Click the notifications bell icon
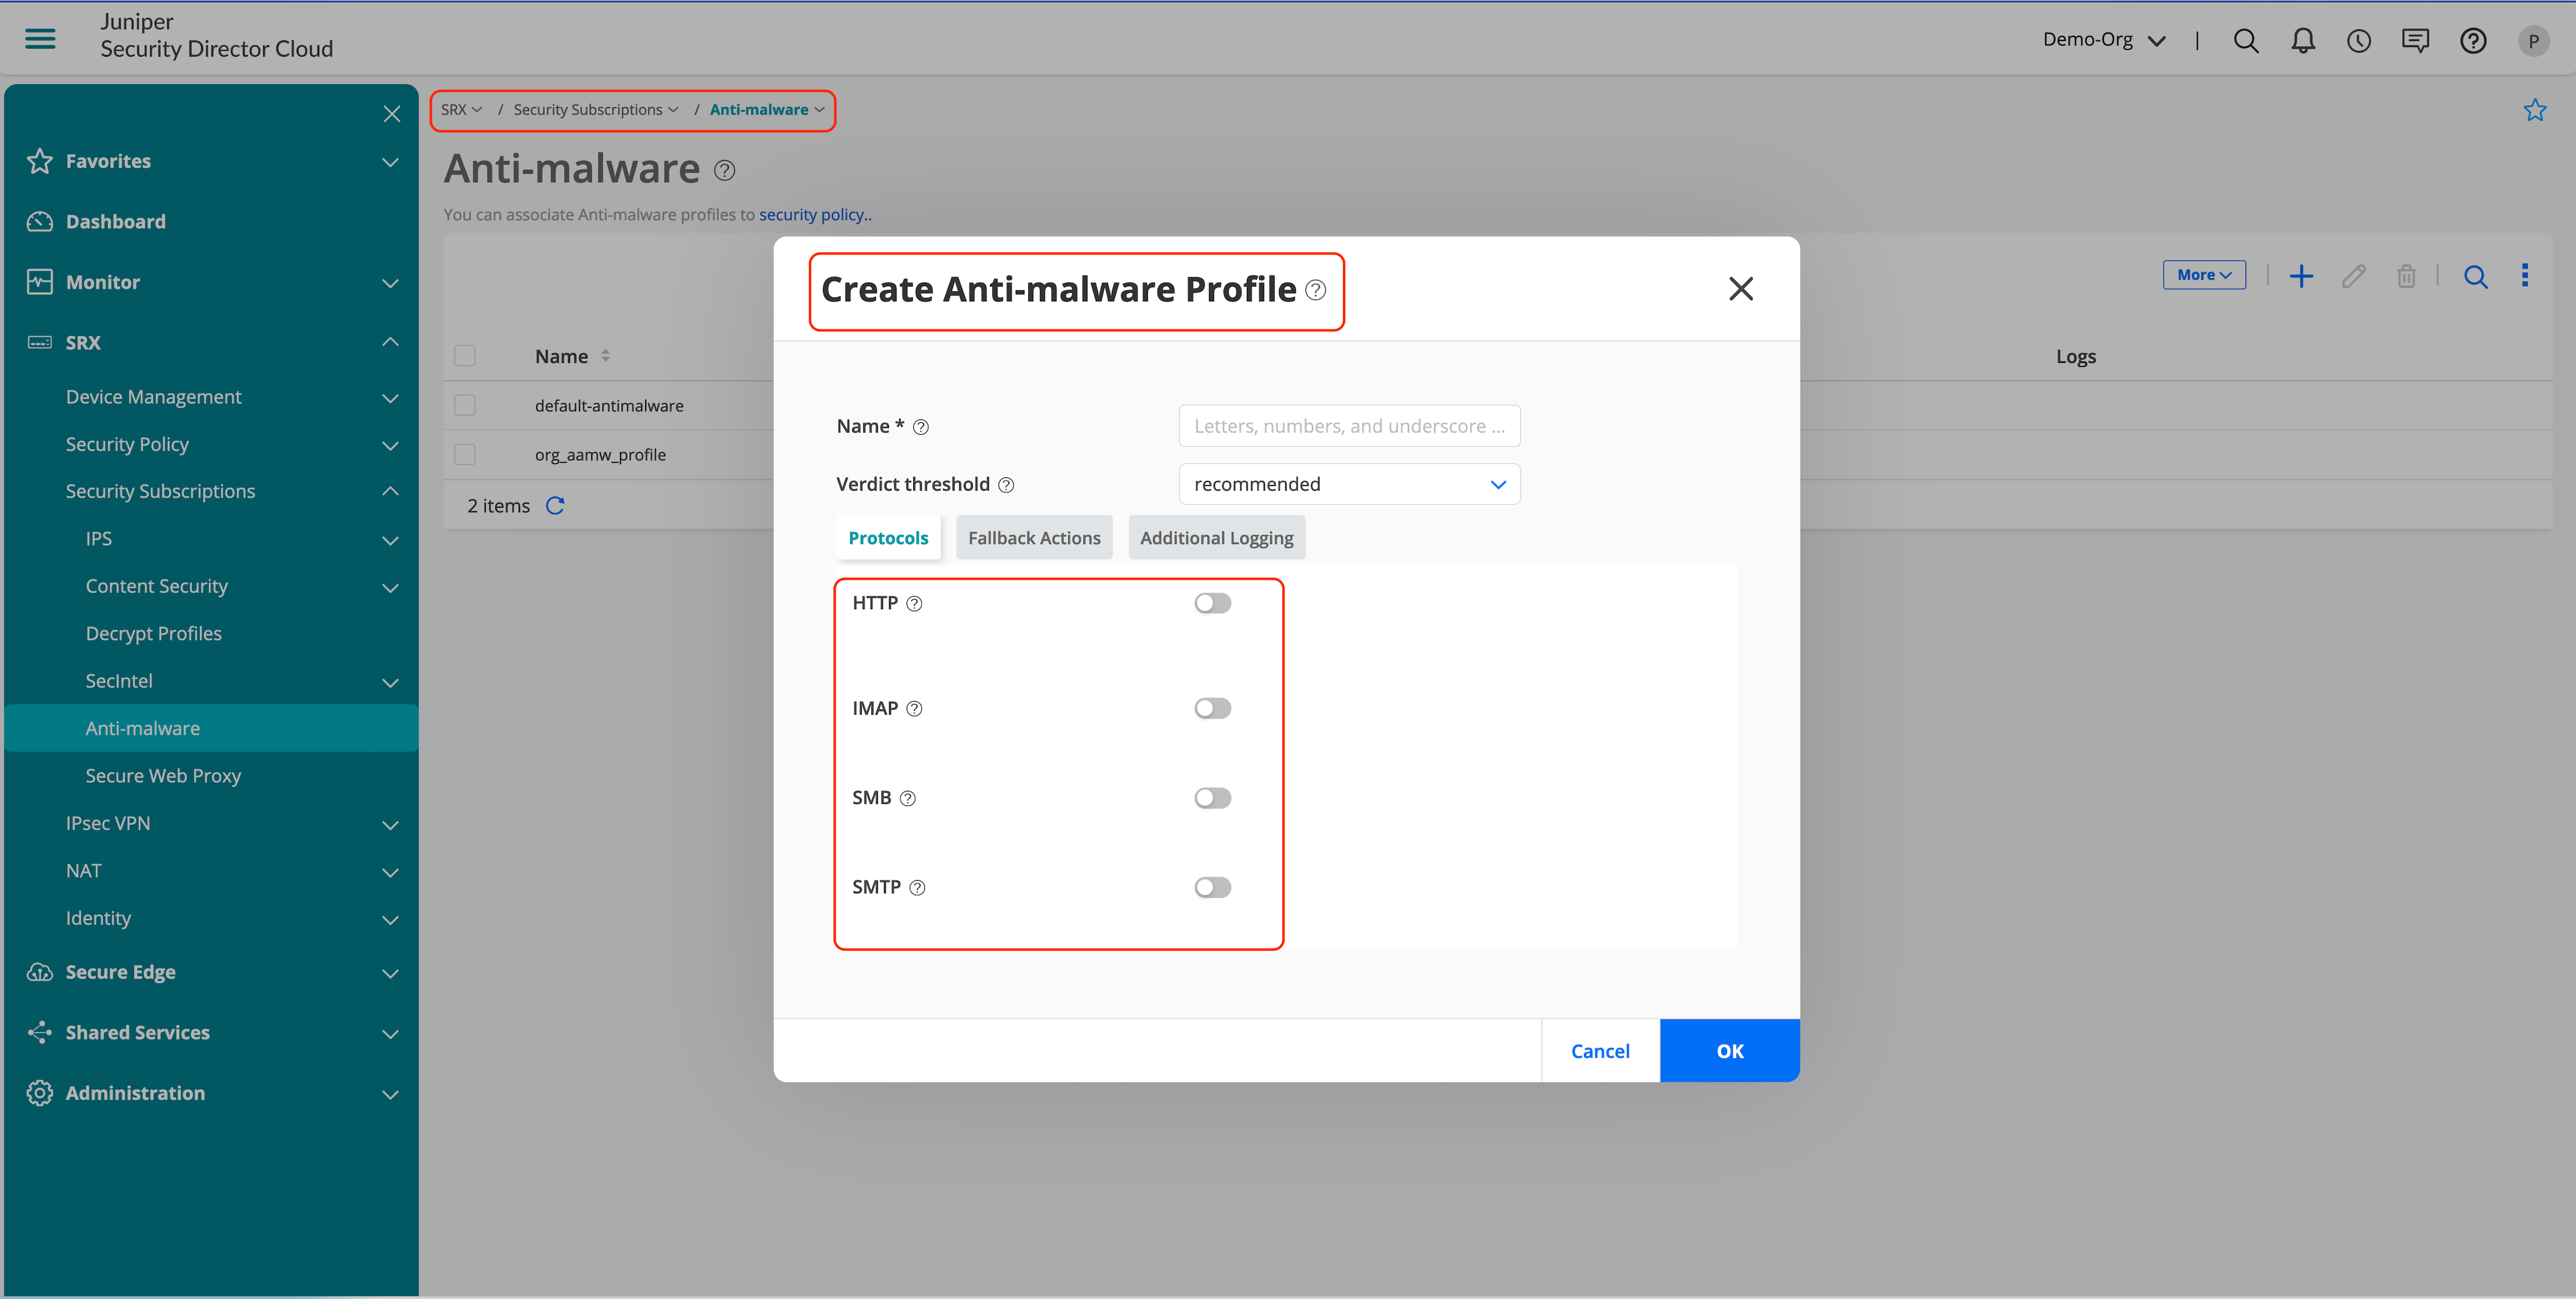 point(2302,40)
